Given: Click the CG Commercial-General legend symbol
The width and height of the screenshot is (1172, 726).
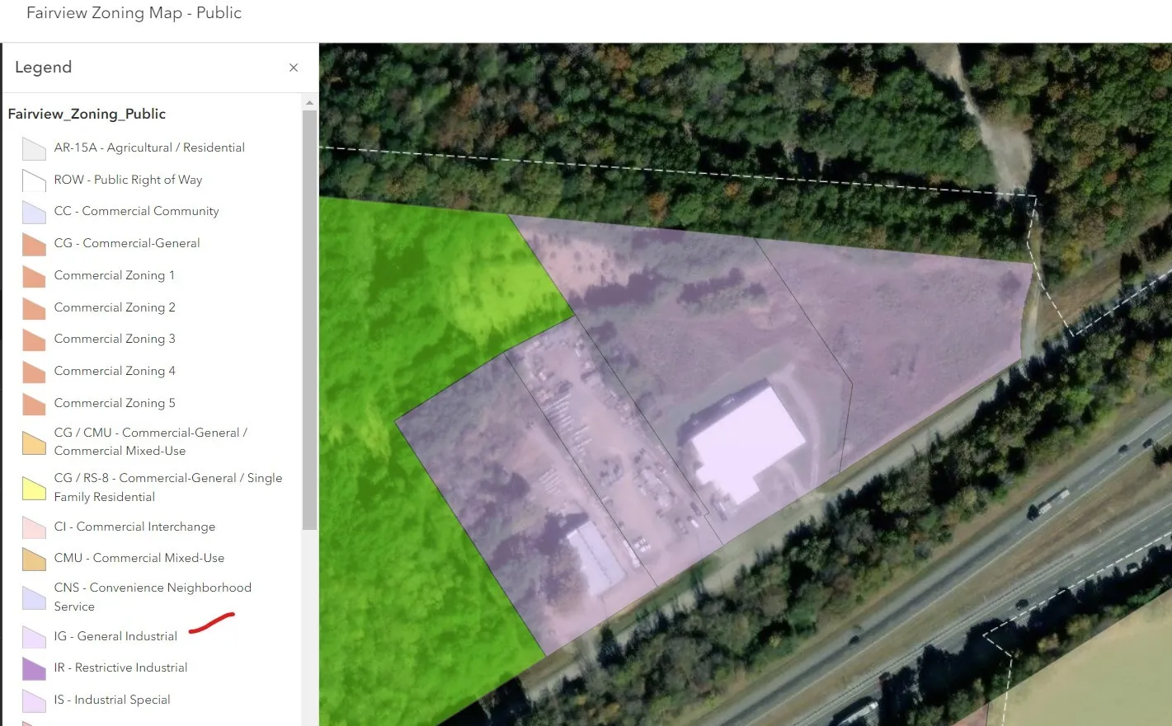Looking at the screenshot, I should pos(34,245).
